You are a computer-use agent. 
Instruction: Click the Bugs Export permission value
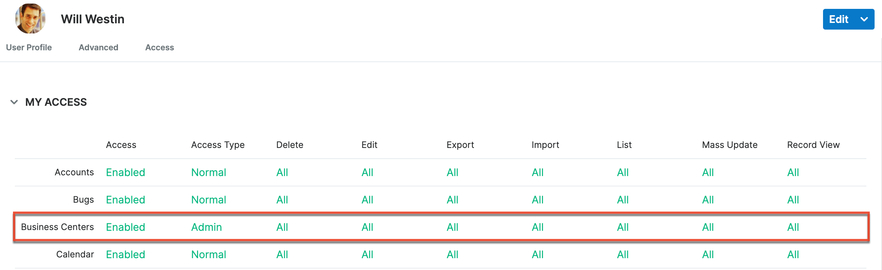coord(452,200)
